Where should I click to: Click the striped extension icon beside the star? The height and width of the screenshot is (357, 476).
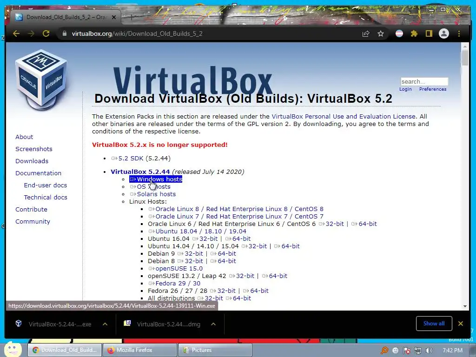(x=399, y=33)
